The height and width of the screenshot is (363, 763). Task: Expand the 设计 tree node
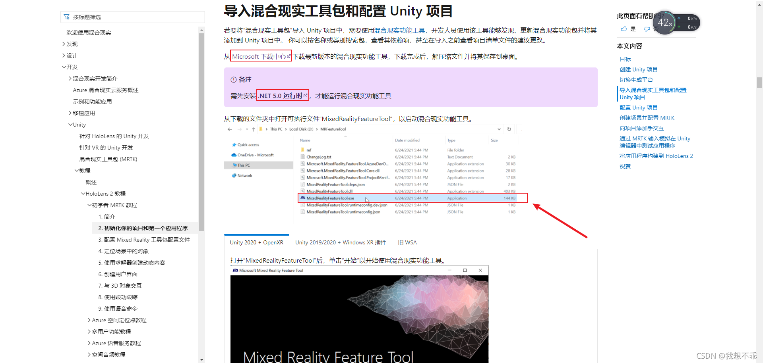click(x=64, y=56)
